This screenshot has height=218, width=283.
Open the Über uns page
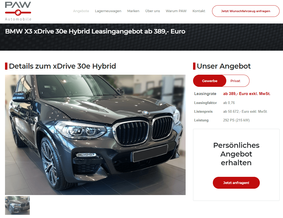tap(152, 11)
